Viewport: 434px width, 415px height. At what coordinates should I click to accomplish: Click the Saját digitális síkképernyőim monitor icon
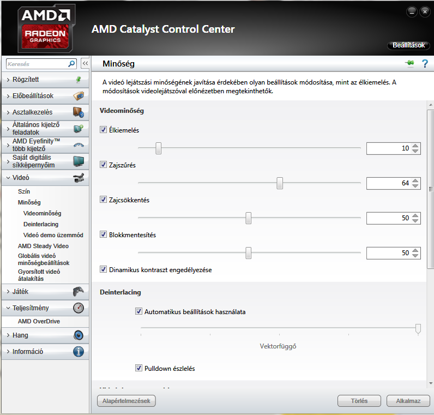click(79, 161)
